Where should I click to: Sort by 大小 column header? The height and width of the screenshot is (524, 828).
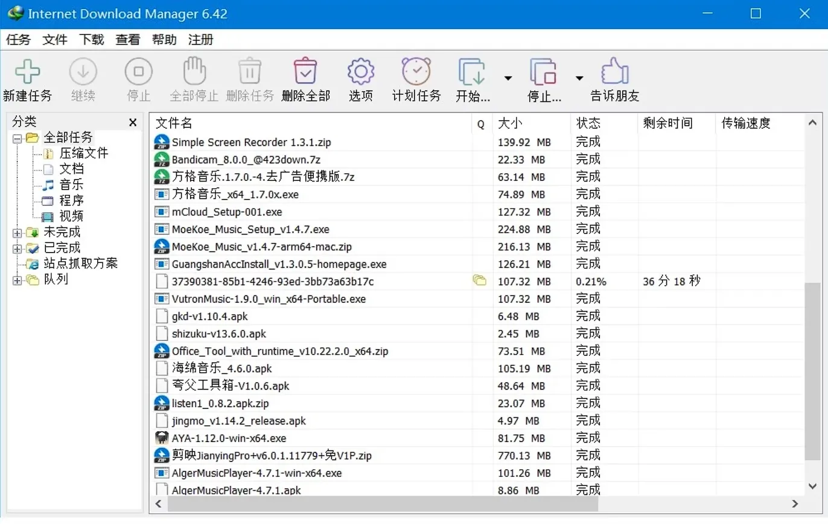(x=531, y=124)
